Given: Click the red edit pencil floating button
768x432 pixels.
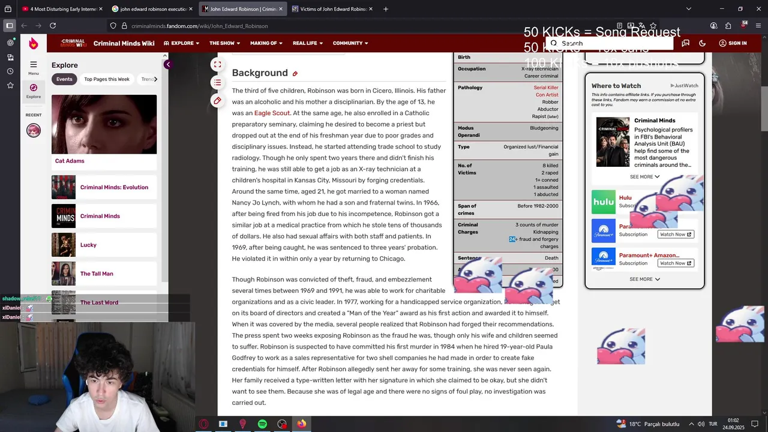Looking at the screenshot, I should [218, 100].
